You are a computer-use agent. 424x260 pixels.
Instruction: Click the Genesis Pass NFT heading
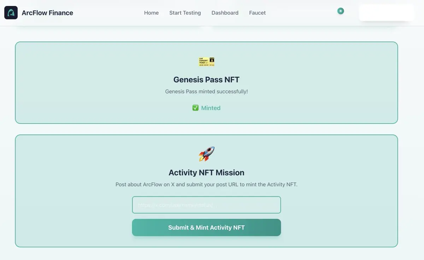tap(207, 80)
